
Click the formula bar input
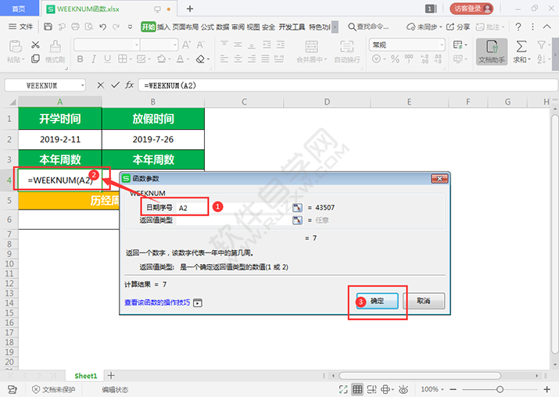tap(348, 85)
